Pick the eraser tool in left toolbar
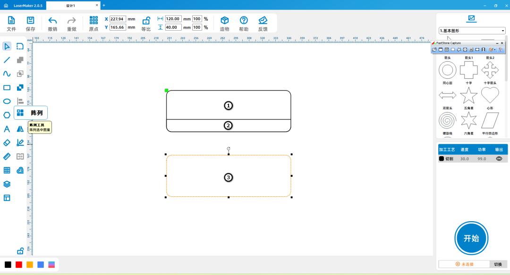This screenshot has width=510, height=275. 7,142
